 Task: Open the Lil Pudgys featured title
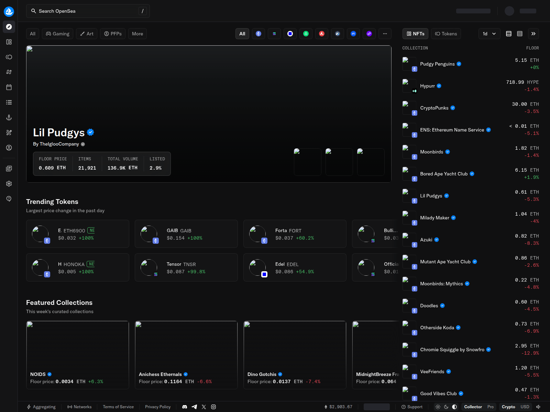tap(59, 133)
